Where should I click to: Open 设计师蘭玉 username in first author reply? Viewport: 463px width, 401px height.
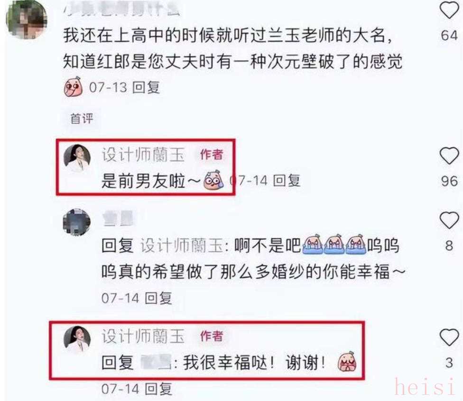[x=144, y=155]
